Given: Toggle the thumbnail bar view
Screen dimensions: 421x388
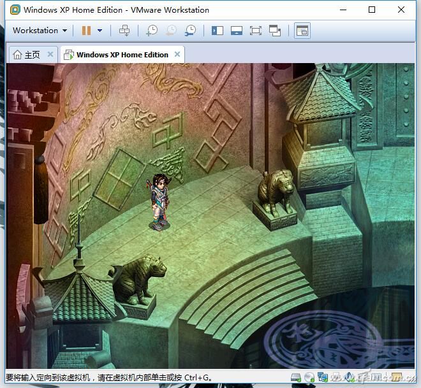Looking at the screenshot, I should tap(237, 31).
